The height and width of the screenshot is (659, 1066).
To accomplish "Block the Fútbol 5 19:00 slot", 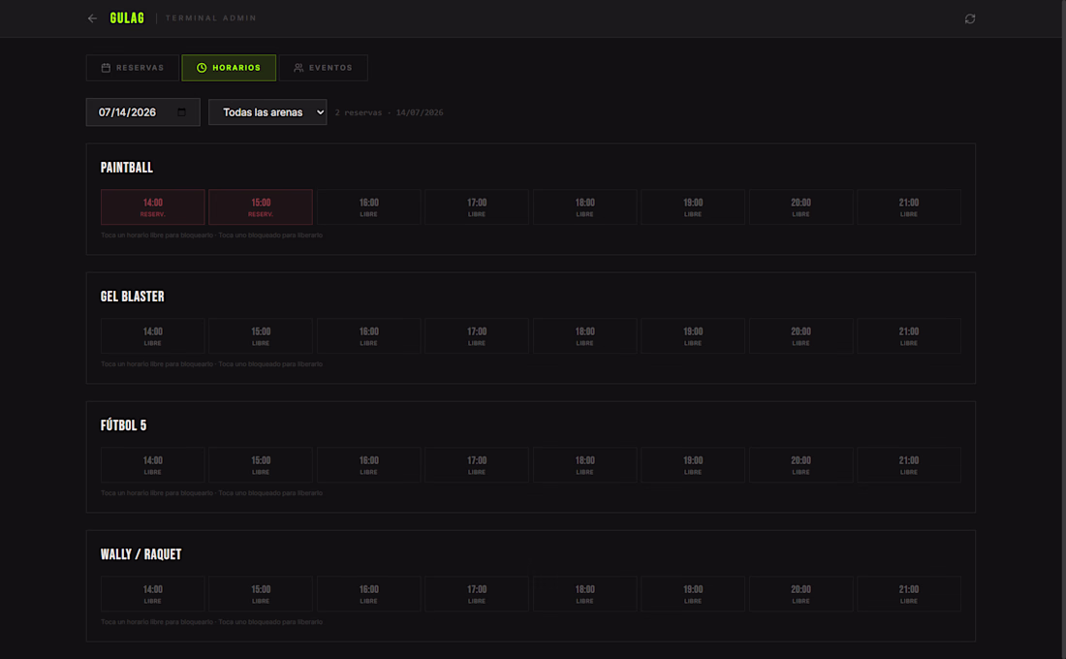I will 693,465.
